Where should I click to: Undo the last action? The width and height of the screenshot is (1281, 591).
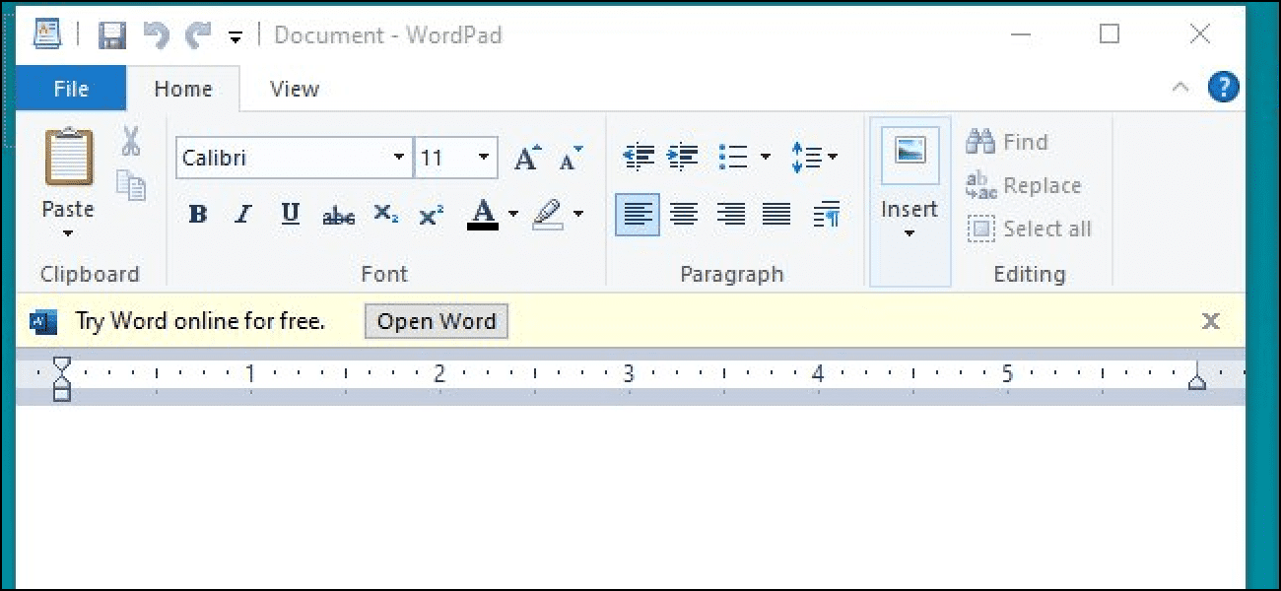tap(156, 34)
